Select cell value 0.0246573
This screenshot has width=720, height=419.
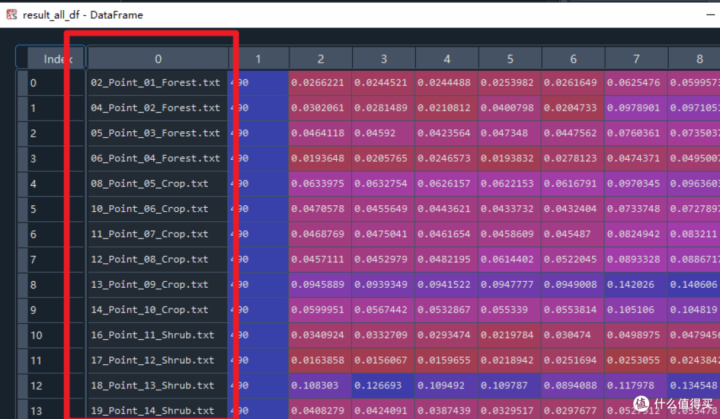tap(447, 159)
